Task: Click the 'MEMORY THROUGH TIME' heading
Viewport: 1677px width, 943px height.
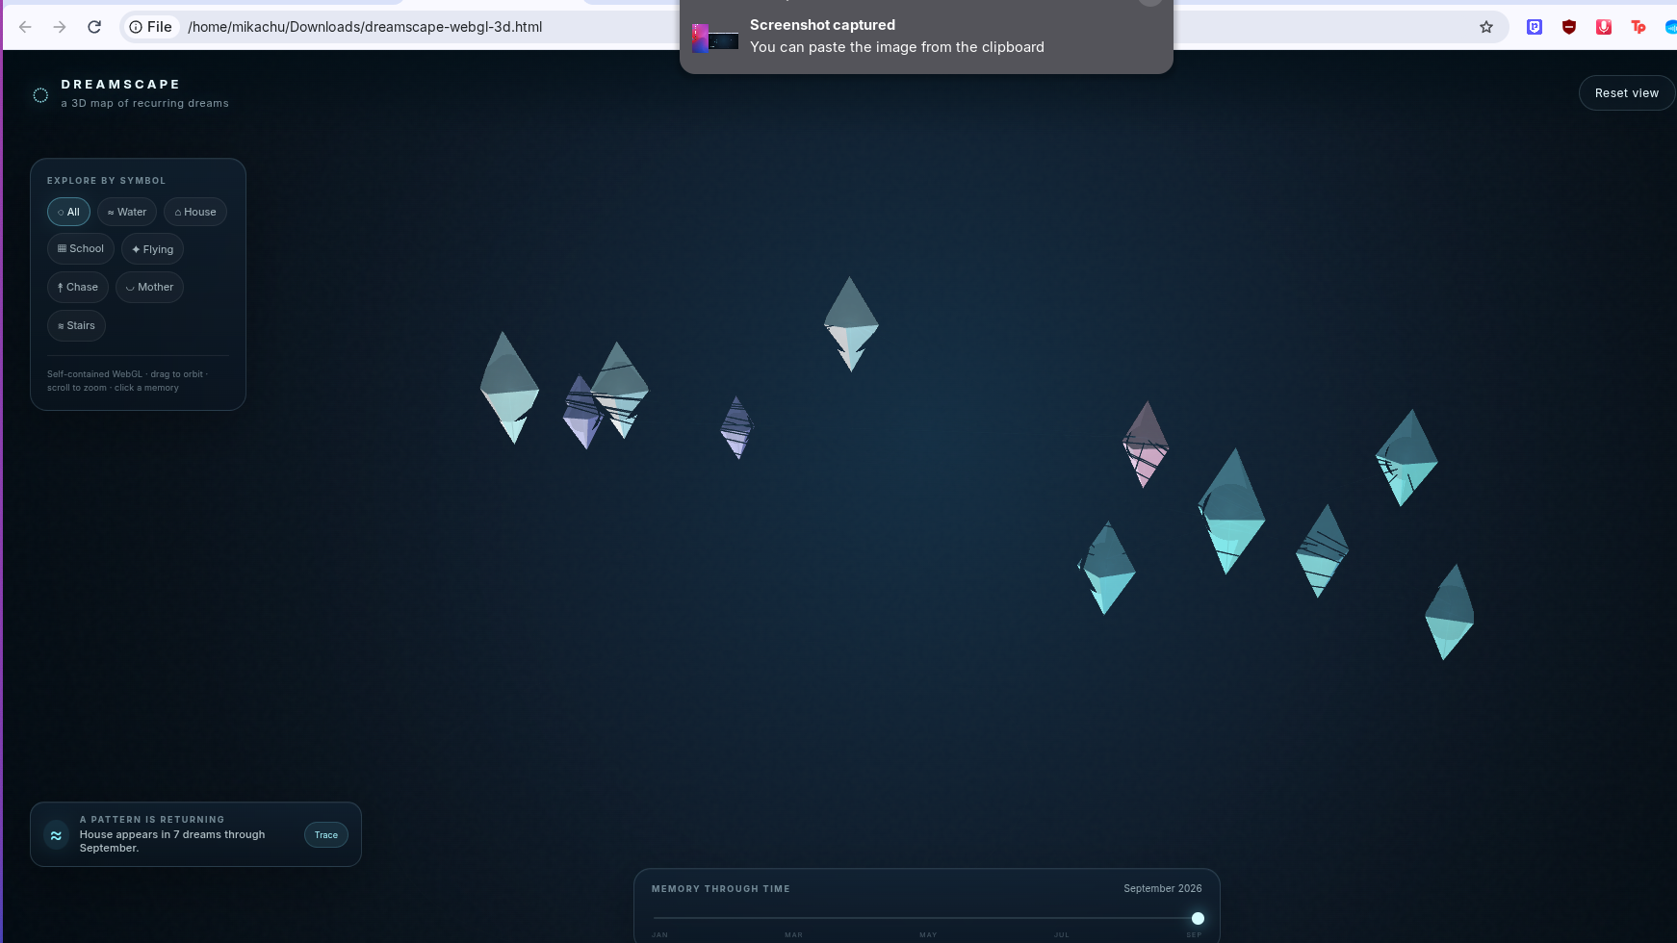Action: point(721,889)
